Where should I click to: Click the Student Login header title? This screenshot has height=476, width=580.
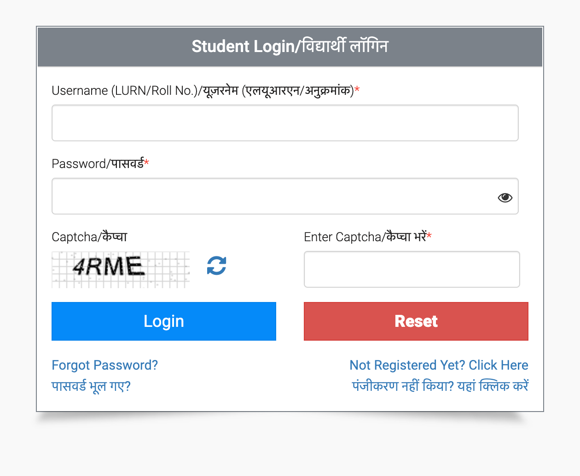290,46
